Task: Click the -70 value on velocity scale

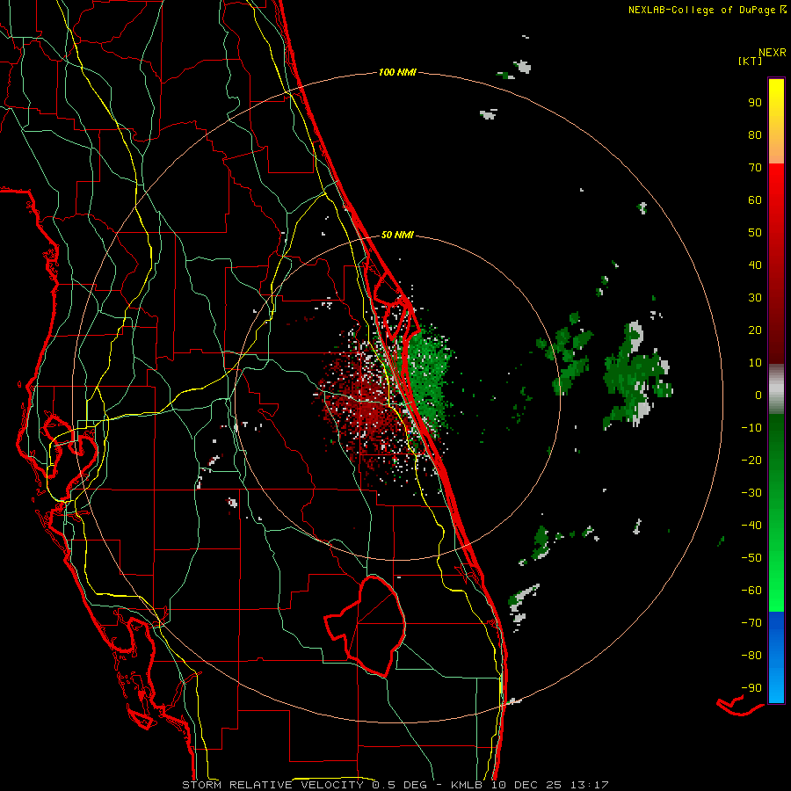Action: click(751, 623)
